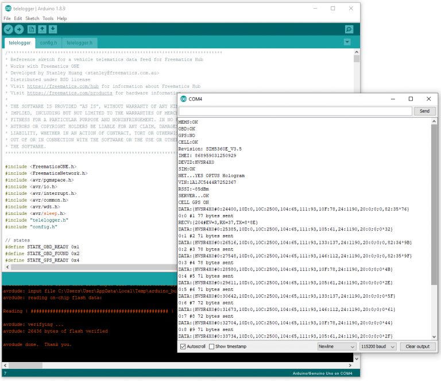Image resolution: width=441 pixels, height=381 pixels.
Task: Open the Sketch menu
Action: point(32,18)
